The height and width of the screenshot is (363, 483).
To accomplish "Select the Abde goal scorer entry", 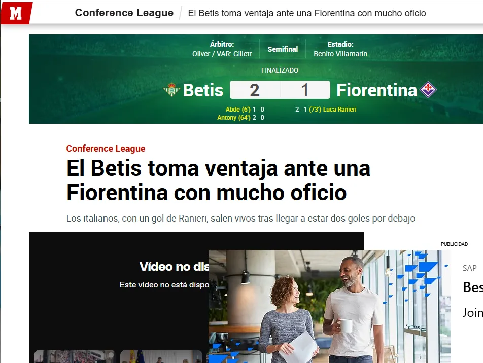I will pyautogui.click(x=245, y=110).
